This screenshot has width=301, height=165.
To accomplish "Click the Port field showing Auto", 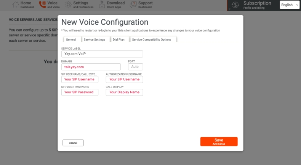I will [x=135, y=67].
